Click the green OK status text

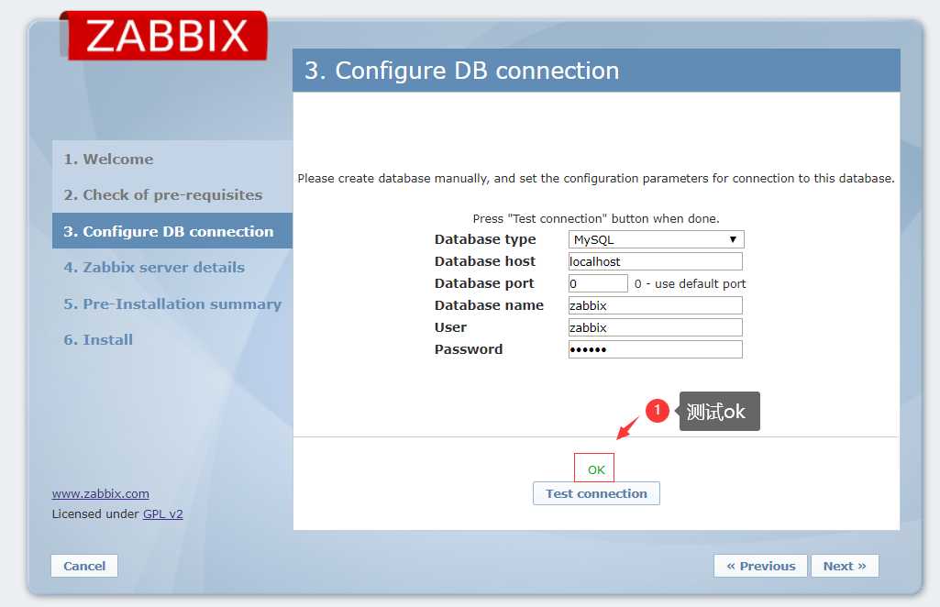[x=596, y=469]
